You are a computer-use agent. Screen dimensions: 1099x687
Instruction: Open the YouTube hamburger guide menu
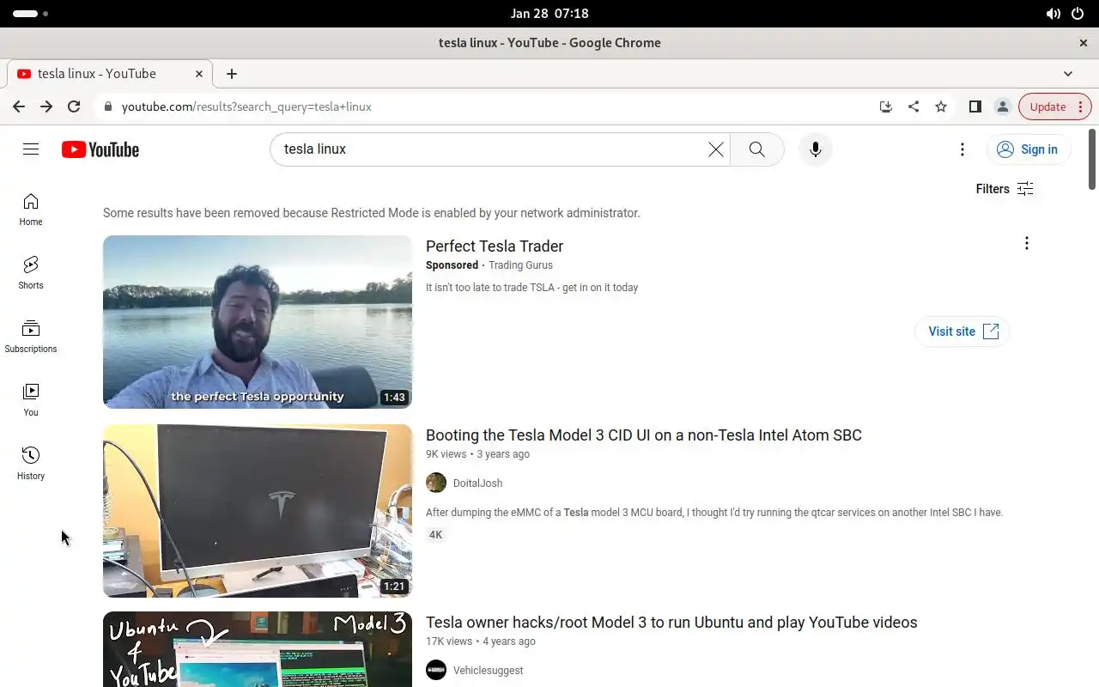31,149
